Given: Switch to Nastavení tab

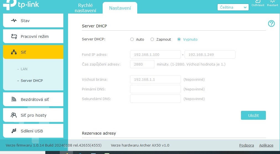Looking at the screenshot, I should click(x=120, y=8).
